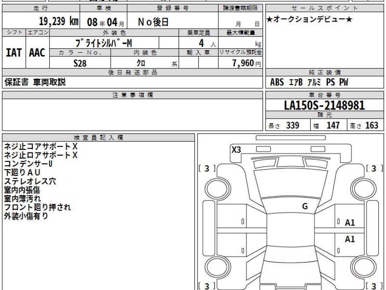386x290 pixels.
Task: Click the long bar above the front bumper
Action: tap(290, 138)
